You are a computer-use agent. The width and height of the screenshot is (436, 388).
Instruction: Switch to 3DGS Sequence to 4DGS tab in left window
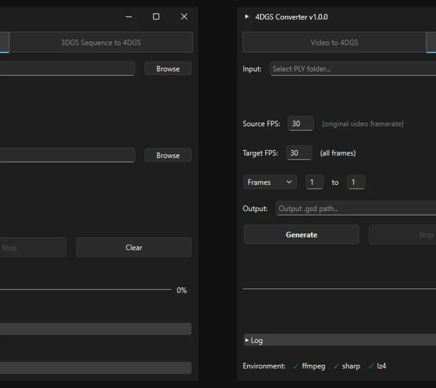pos(101,42)
